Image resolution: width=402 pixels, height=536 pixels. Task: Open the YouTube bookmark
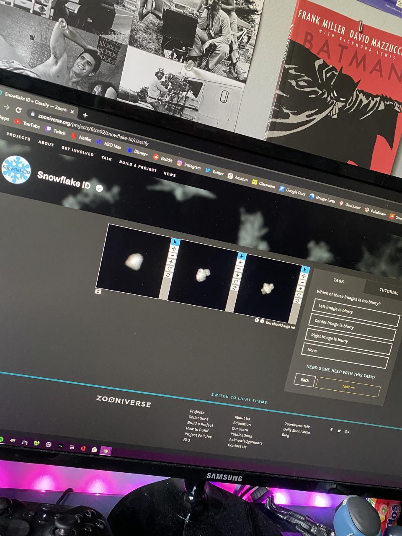[x=28, y=124]
